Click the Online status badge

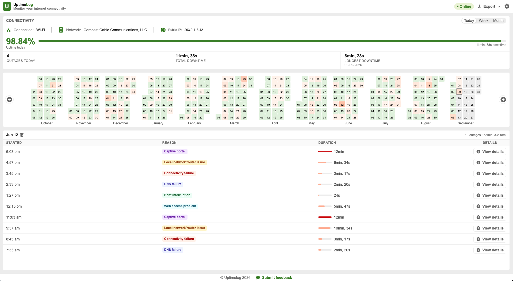(464, 6)
